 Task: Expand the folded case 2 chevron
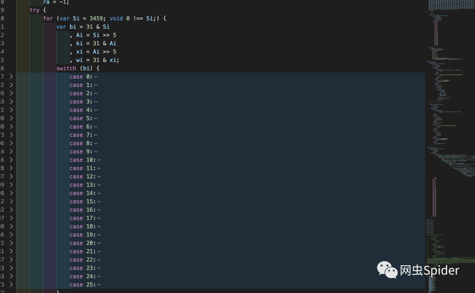click(x=11, y=93)
